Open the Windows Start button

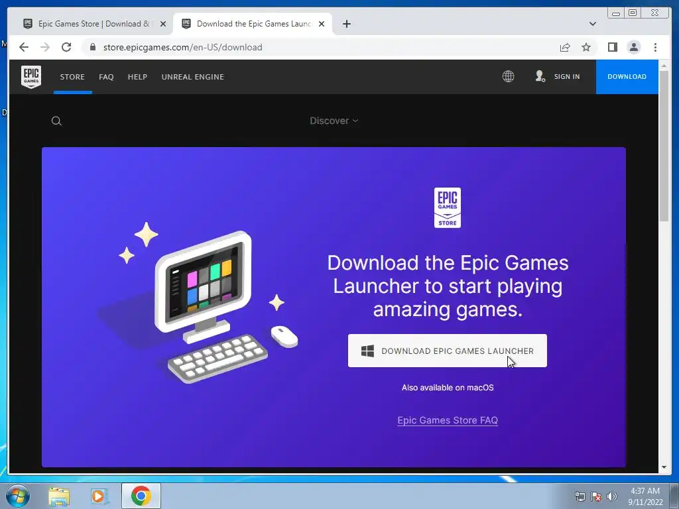(x=18, y=496)
